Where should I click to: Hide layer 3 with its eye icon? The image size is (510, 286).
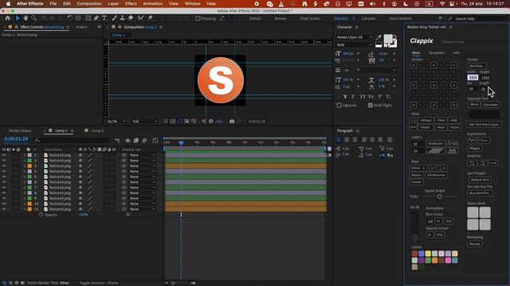4,166
